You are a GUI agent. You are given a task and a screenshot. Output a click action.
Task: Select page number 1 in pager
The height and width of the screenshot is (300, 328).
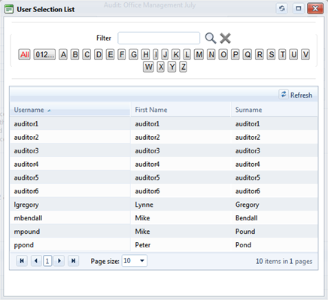(47, 261)
